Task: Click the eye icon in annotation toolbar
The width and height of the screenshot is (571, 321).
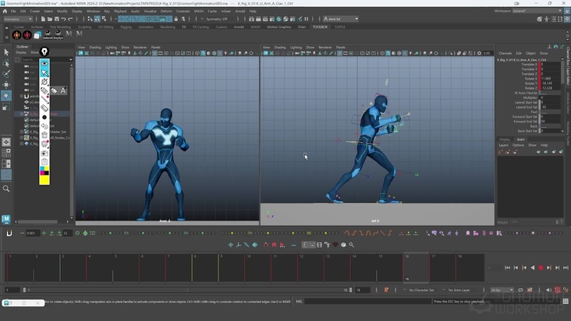Action: click(44, 63)
